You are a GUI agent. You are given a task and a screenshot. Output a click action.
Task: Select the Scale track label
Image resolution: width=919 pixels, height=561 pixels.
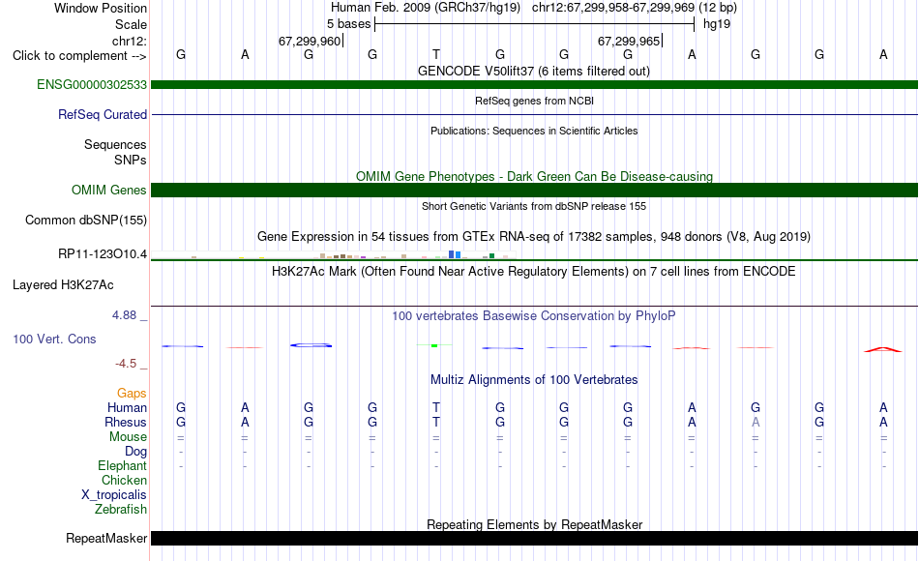tap(131, 24)
